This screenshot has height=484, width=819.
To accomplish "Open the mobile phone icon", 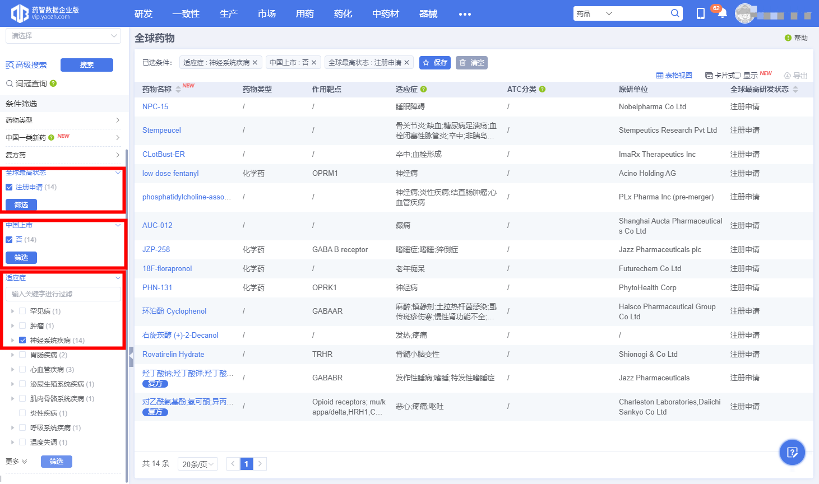I will 700,13.
